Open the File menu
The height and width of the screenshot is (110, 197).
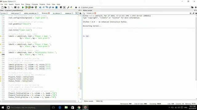(x=2, y=4)
